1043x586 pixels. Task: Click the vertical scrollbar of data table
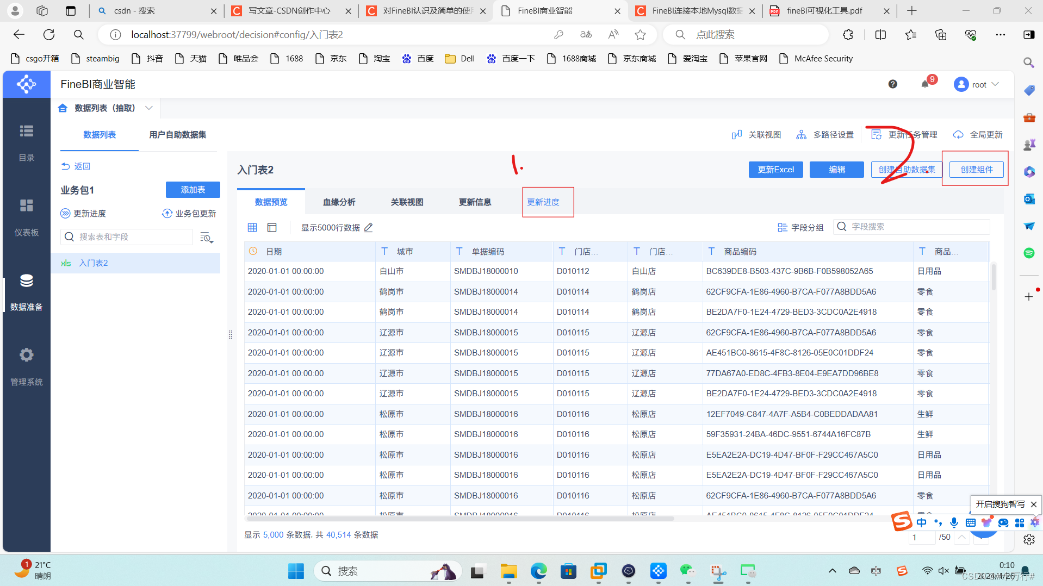tap(994, 277)
